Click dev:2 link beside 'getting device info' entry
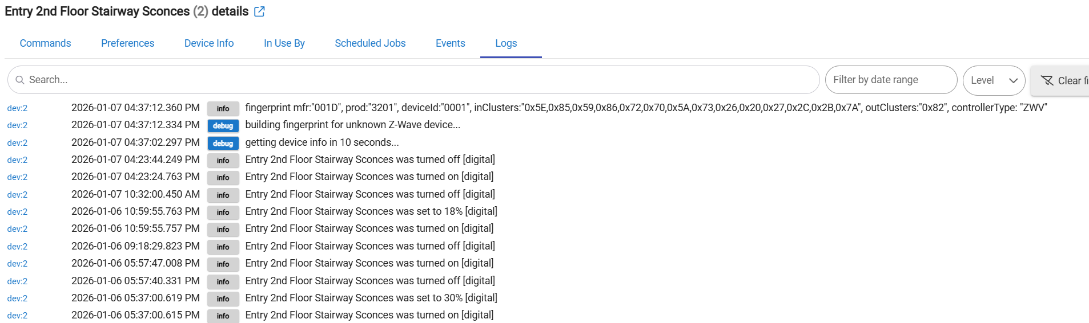 point(17,143)
